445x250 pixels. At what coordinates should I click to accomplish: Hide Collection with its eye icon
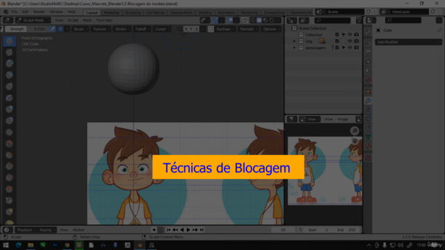coord(350,35)
